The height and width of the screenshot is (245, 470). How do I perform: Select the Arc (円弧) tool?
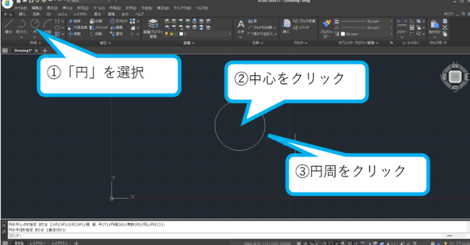coord(48,26)
